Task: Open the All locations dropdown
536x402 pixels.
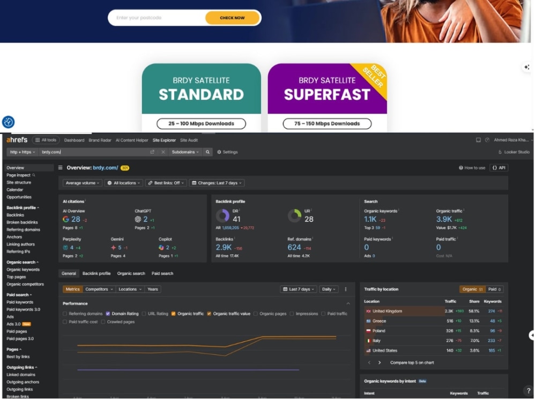Action: [124, 183]
